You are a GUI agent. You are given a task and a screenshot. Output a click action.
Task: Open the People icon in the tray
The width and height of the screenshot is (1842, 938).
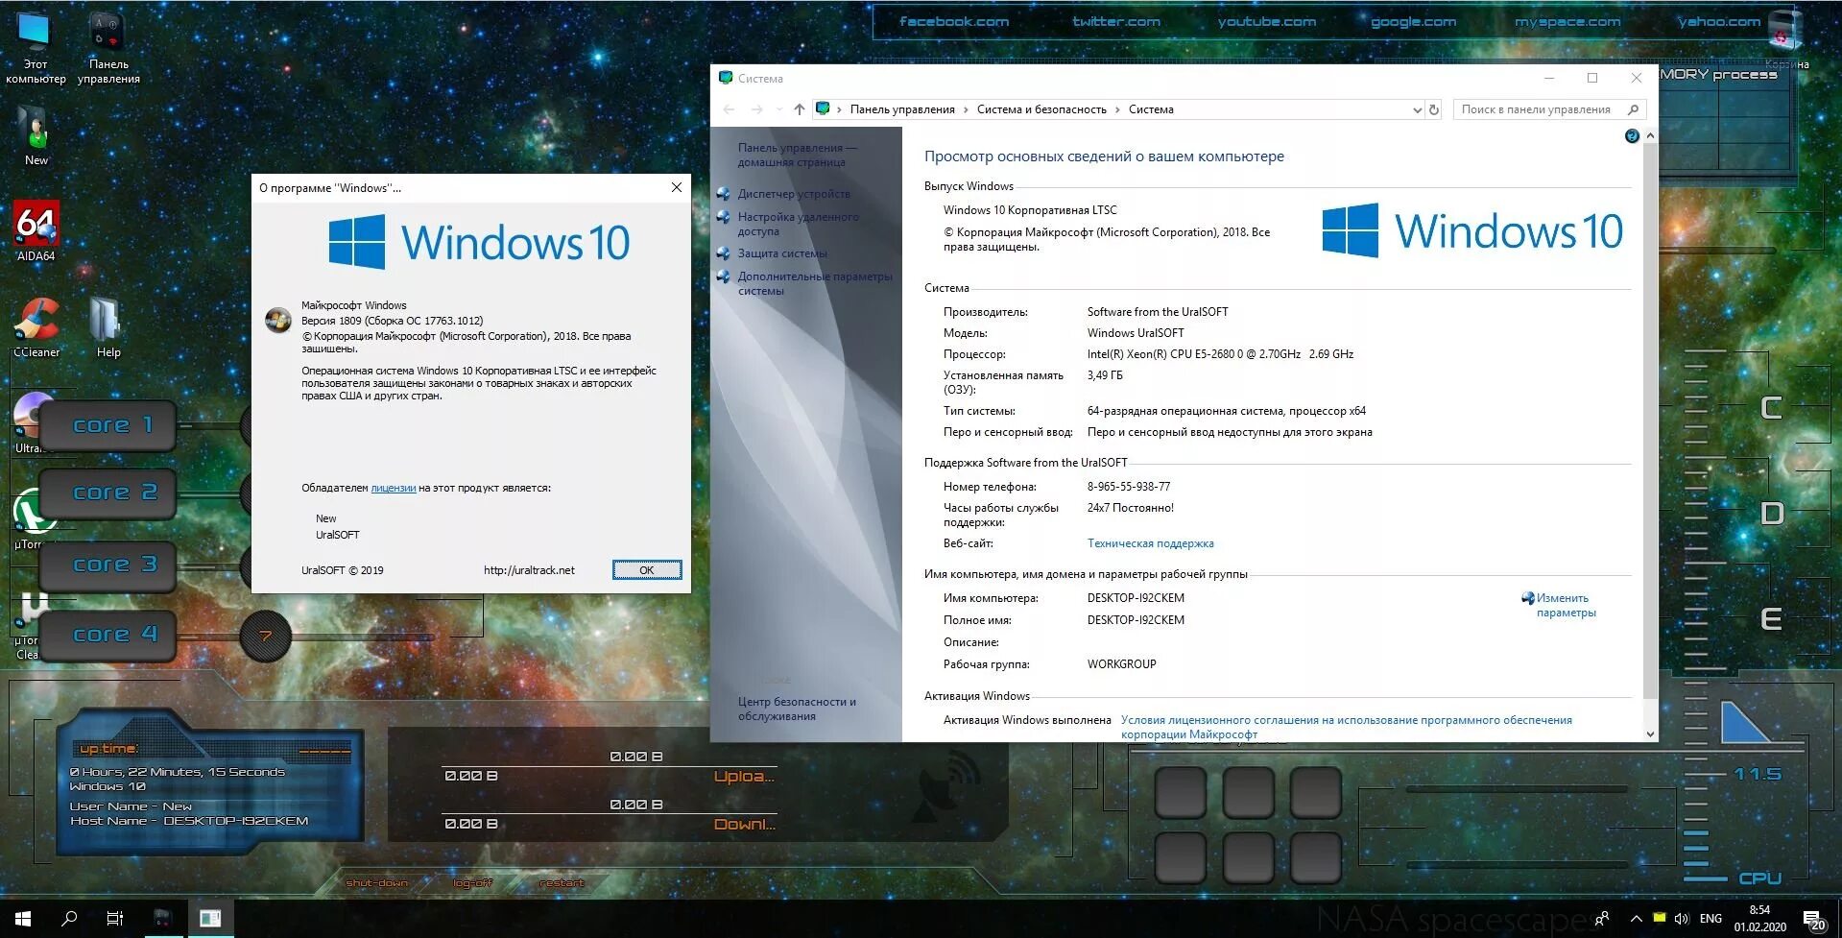point(1602,919)
